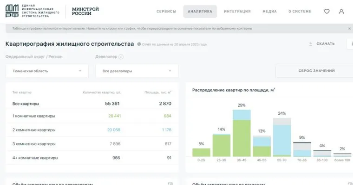Expand the developers construction volume panel
This screenshot has height=185, width=353.
170,184
